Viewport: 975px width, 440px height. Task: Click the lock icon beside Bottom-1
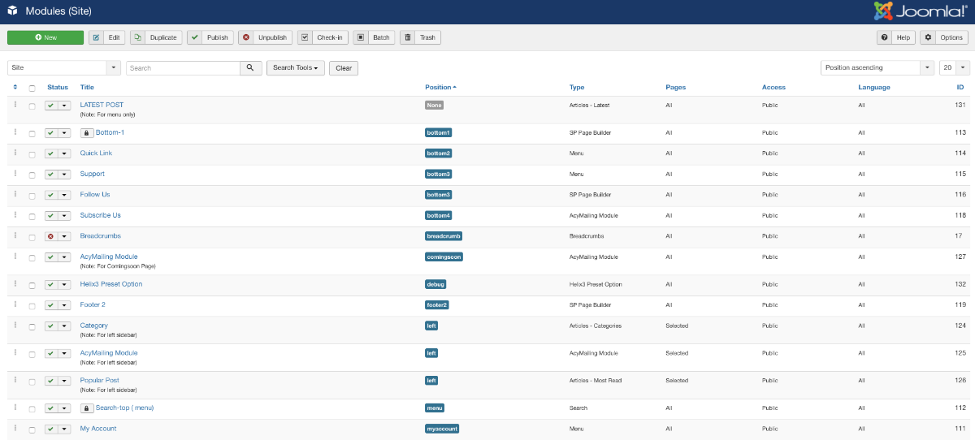coord(86,132)
